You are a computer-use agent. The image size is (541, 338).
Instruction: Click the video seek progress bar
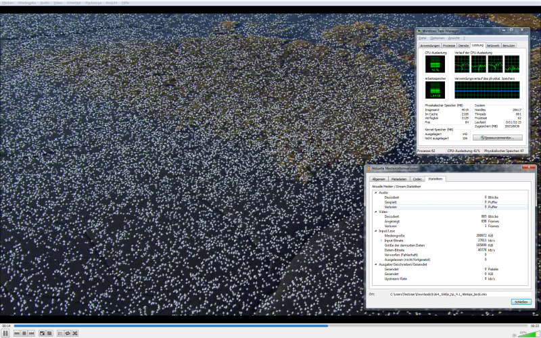(x=270, y=326)
